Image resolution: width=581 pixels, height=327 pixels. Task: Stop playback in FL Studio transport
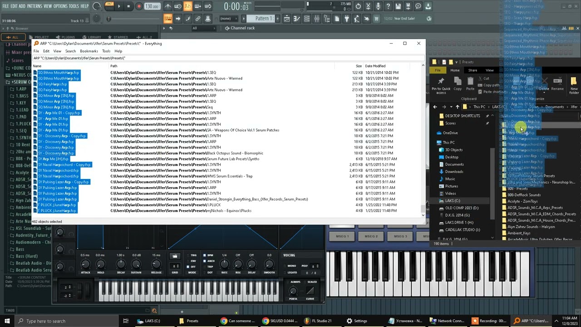click(128, 6)
